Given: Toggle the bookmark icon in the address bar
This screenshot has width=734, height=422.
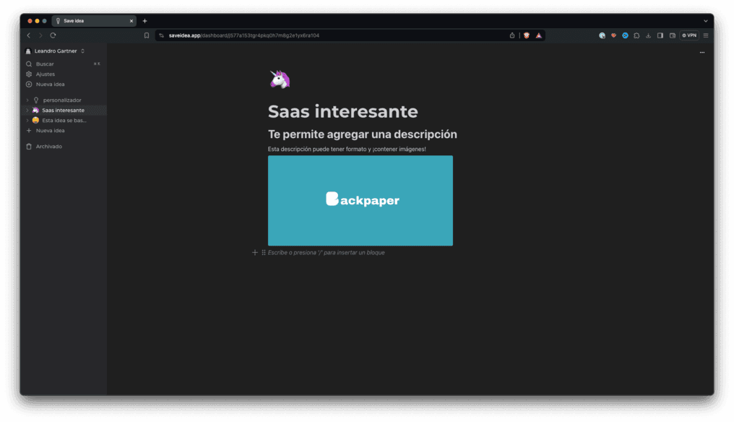Looking at the screenshot, I should coord(147,35).
